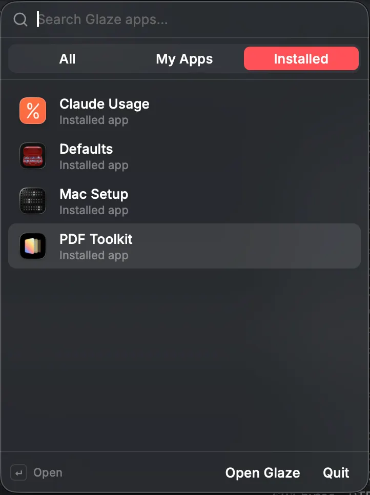
Task: Switch to the All tab
Action: 67,59
